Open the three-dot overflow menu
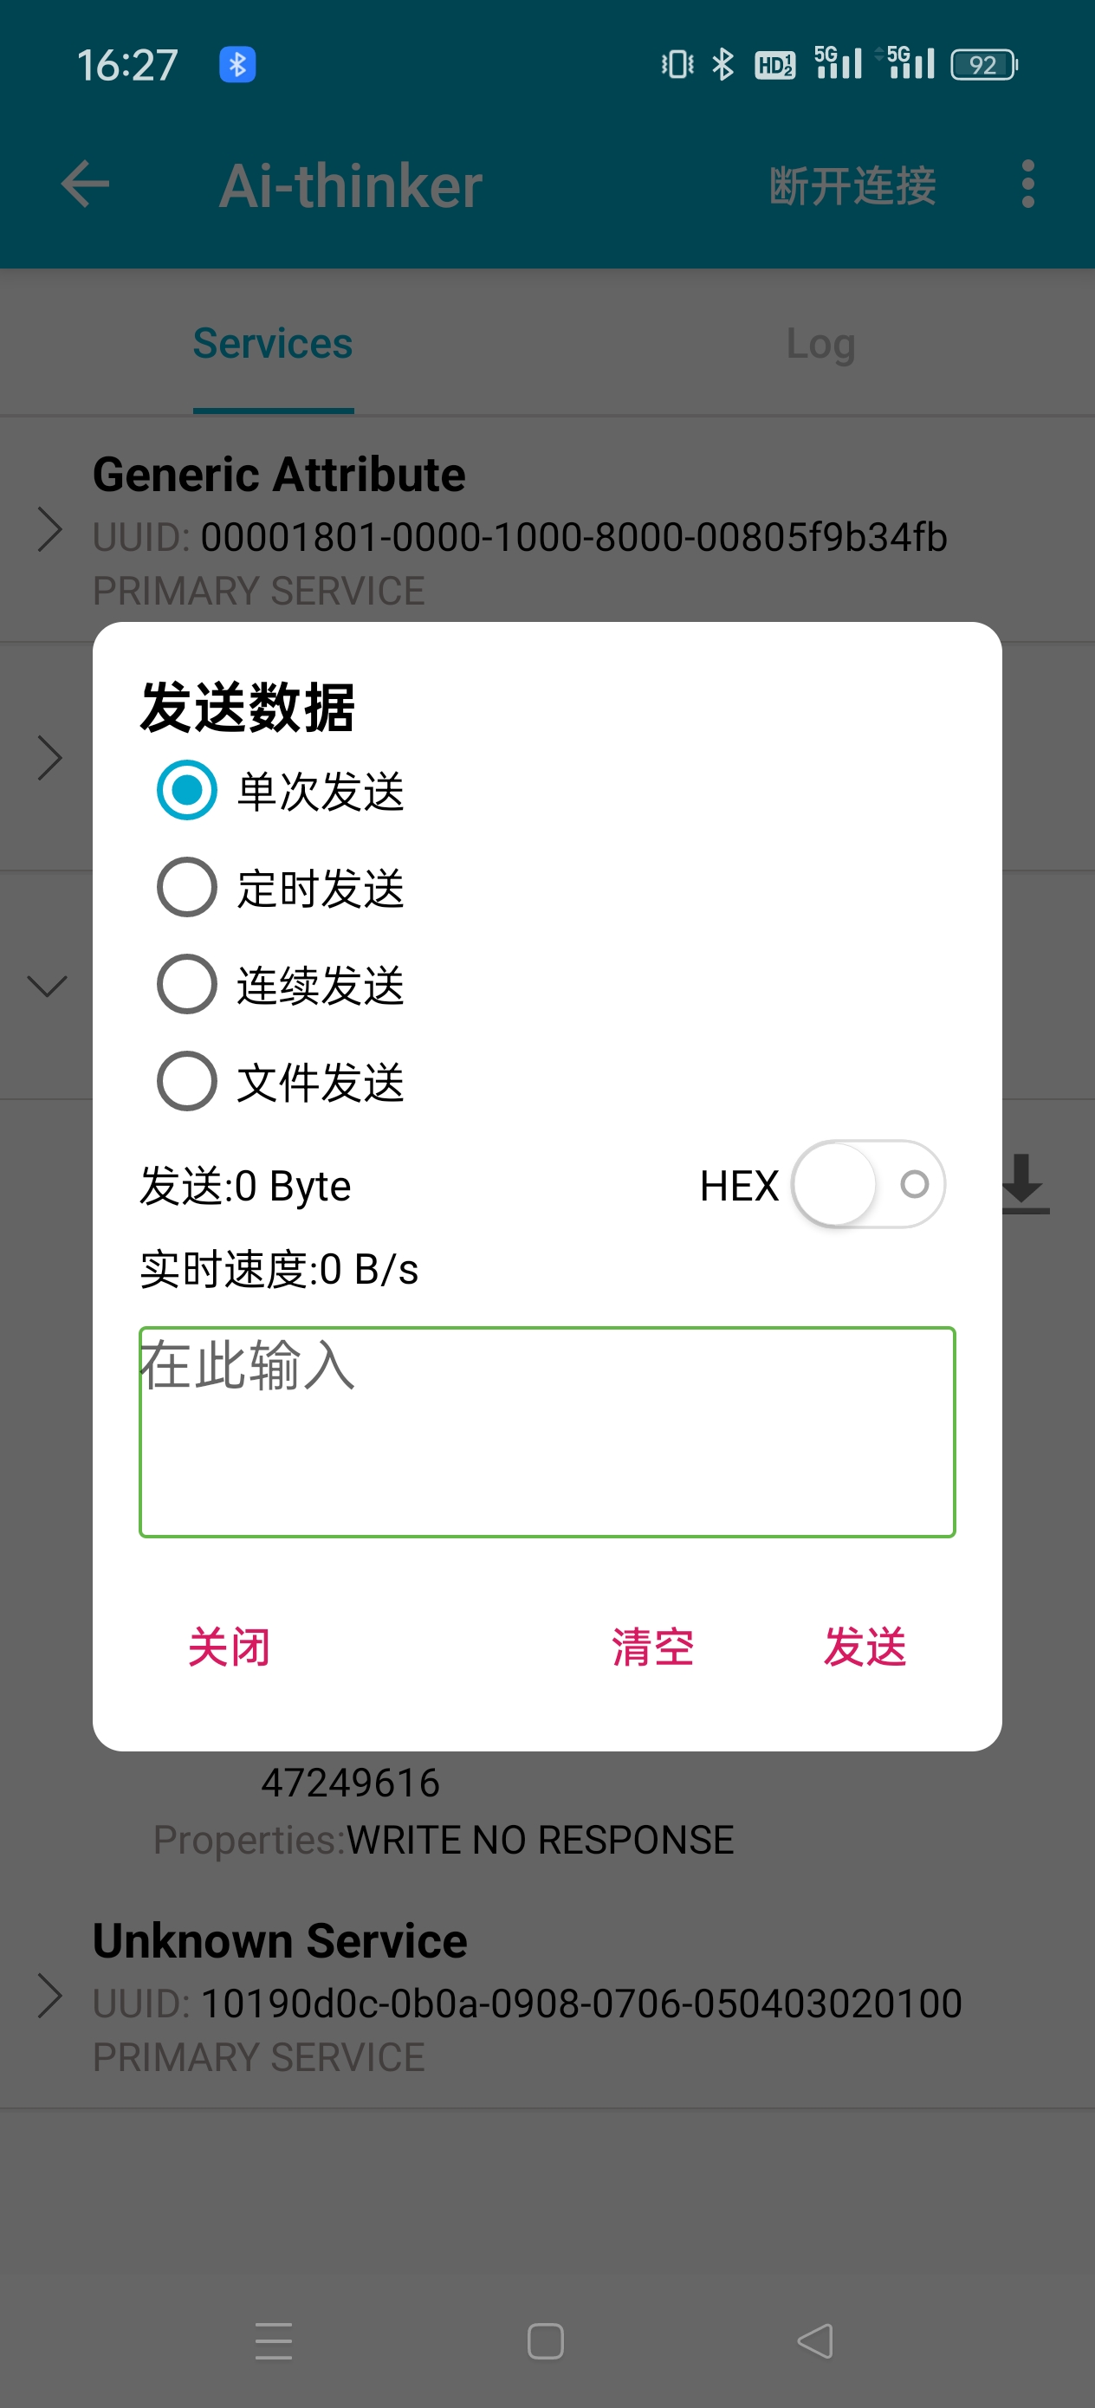Image resolution: width=1095 pixels, height=2408 pixels. tap(1027, 184)
